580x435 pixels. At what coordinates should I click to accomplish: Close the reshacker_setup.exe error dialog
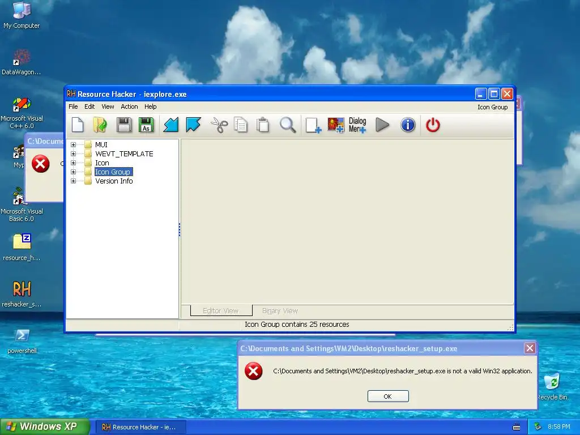(530, 348)
